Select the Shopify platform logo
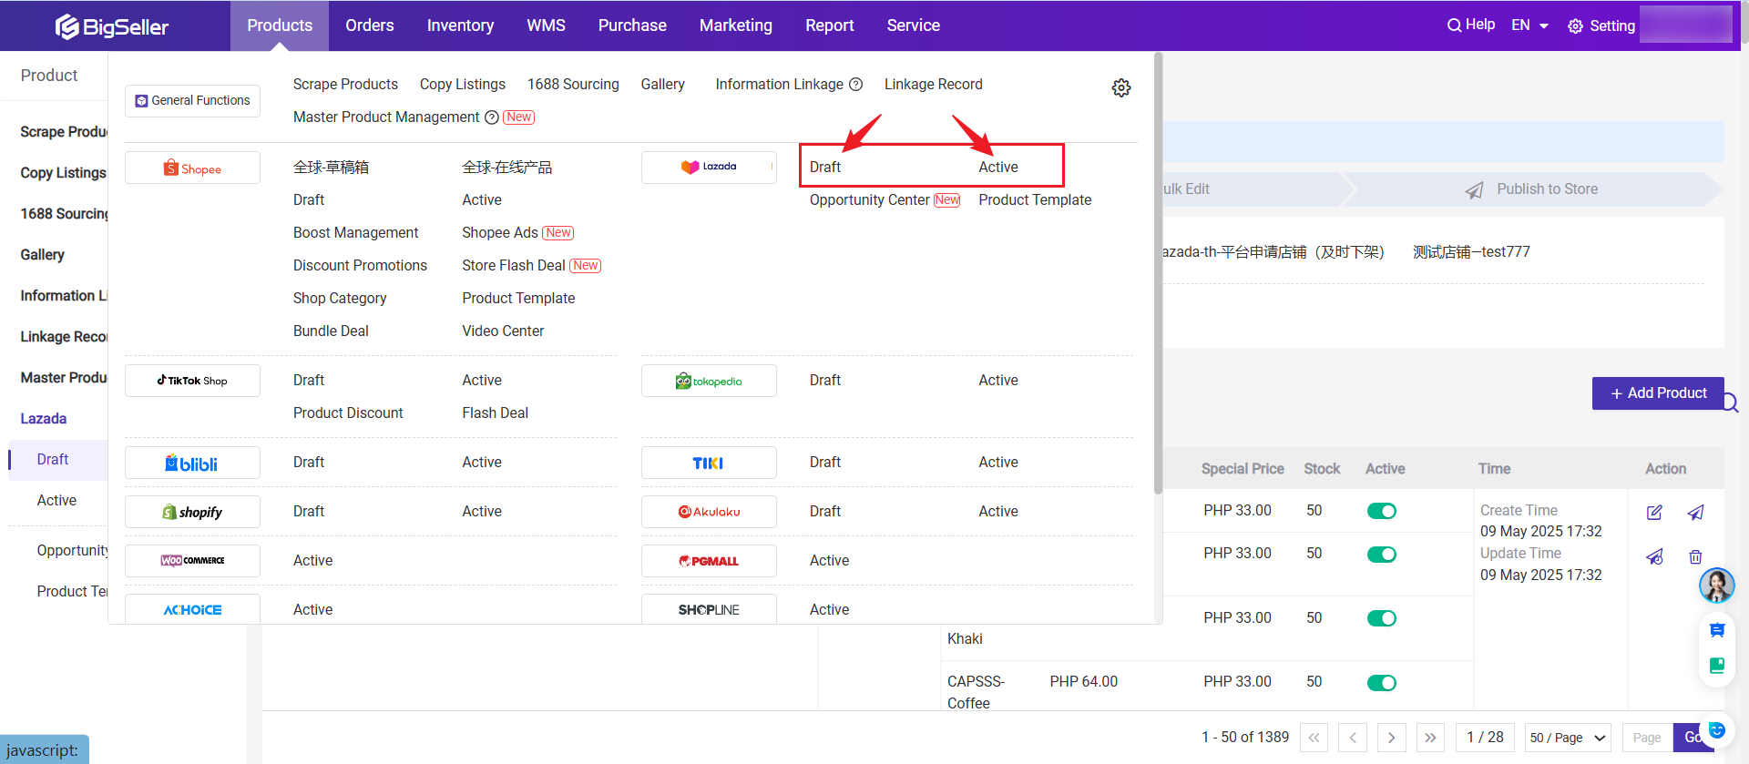This screenshot has width=1749, height=764. pos(192,512)
